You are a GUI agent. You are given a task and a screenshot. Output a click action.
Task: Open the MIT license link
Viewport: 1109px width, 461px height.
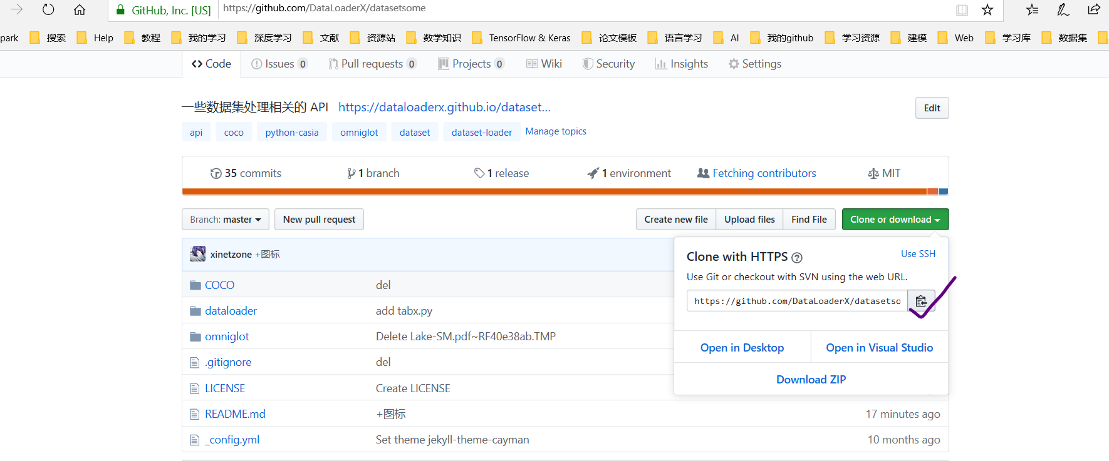click(x=884, y=173)
